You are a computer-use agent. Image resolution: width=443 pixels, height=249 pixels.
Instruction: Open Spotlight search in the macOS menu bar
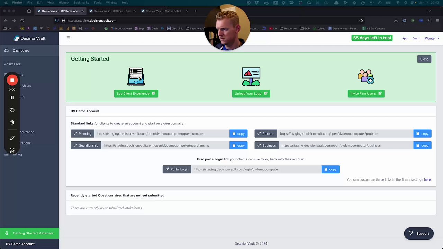point(406,3)
